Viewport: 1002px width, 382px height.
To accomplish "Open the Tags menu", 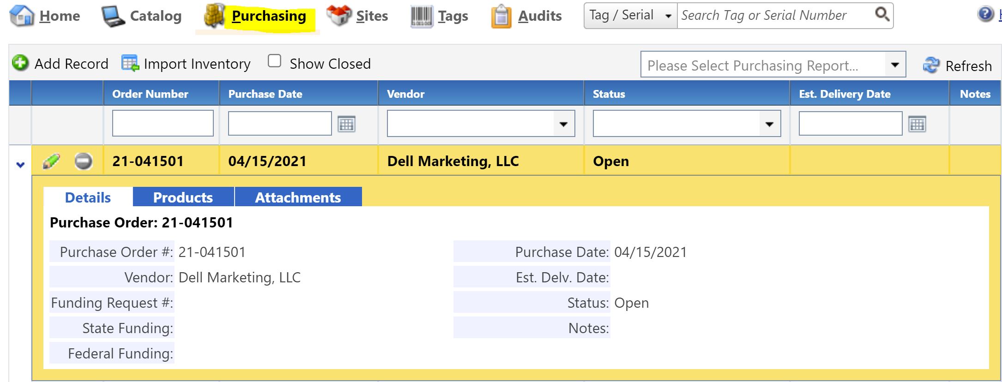I will pyautogui.click(x=453, y=17).
